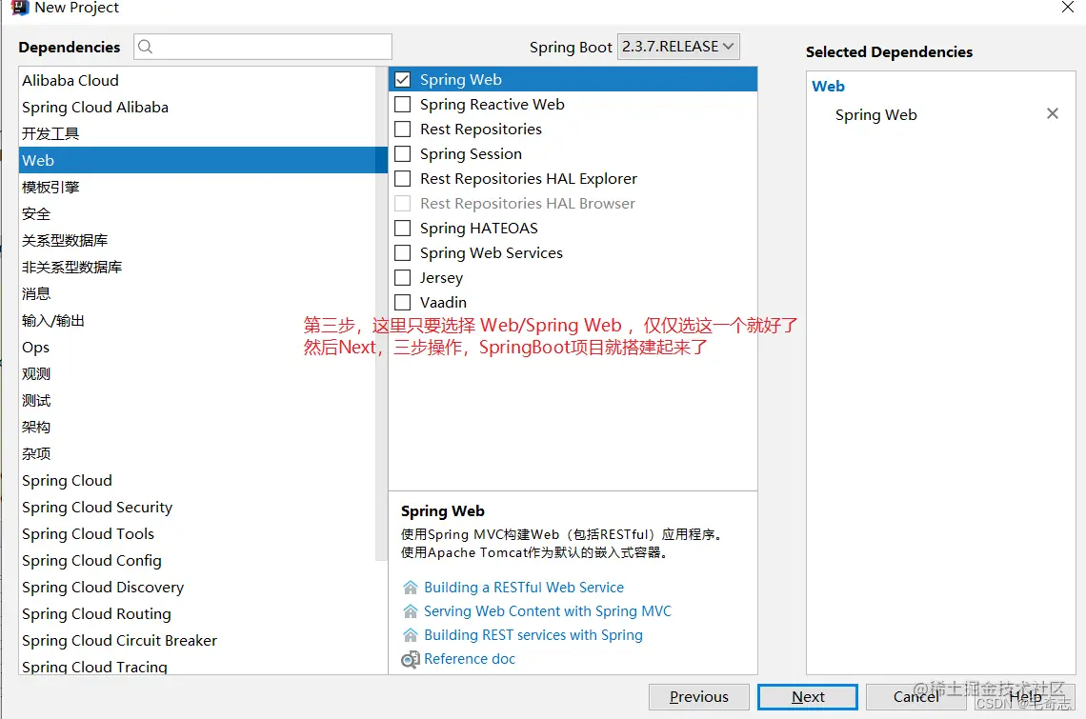Tick the Jersey checkbox
The width and height of the screenshot is (1086, 719).
coord(402,278)
